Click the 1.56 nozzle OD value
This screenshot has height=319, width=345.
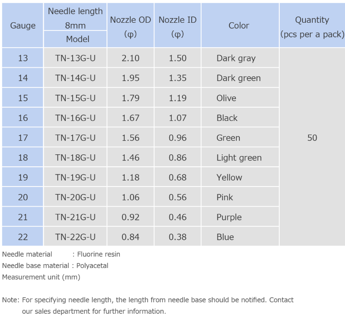pos(131,138)
